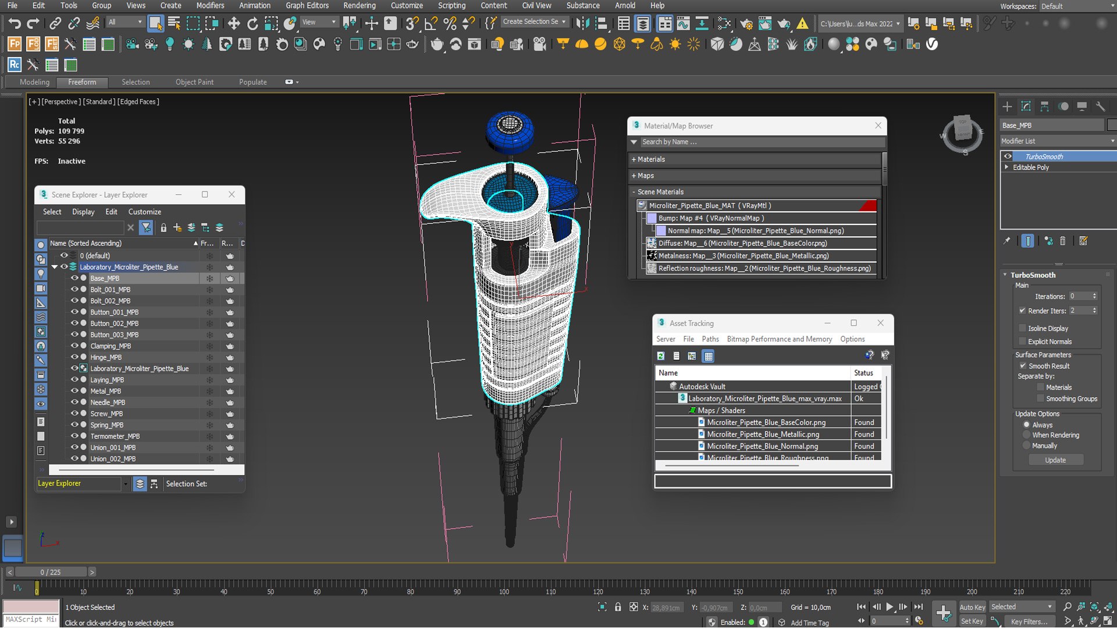Collapse the Laboratory_Microliter_Pipette_Blue layer
Viewport: 1117px width, 628px height.
click(55, 267)
